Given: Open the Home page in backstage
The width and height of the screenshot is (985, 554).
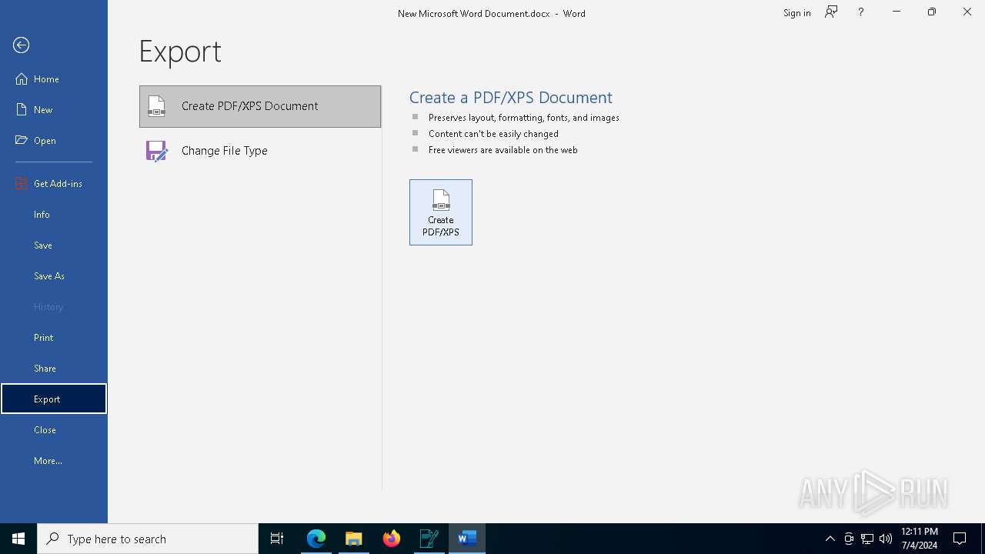Looking at the screenshot, I should click(54, 79).
